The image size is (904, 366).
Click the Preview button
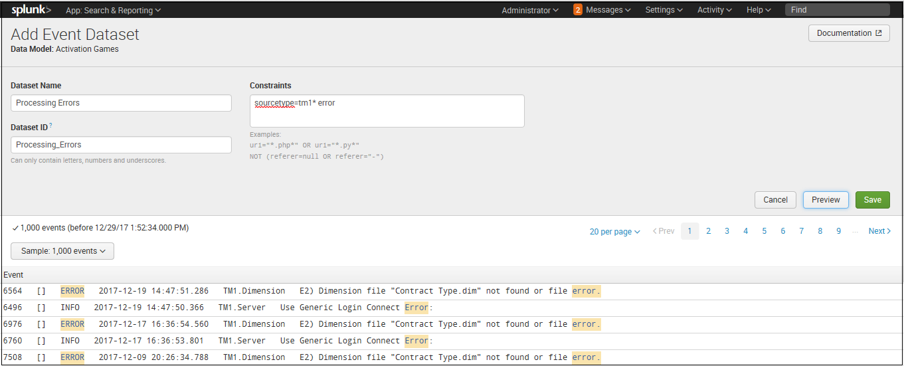tap(826, 200)
